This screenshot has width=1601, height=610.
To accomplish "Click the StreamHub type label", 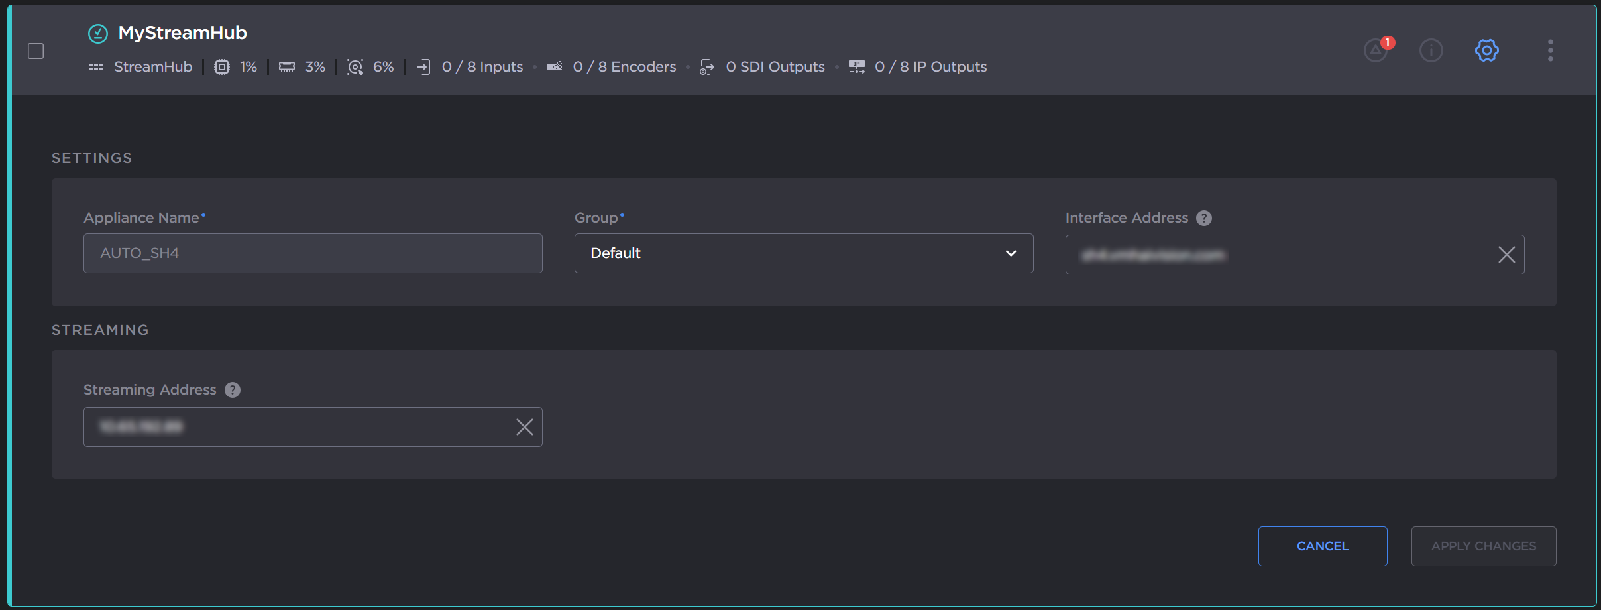I will click(153, 67).
